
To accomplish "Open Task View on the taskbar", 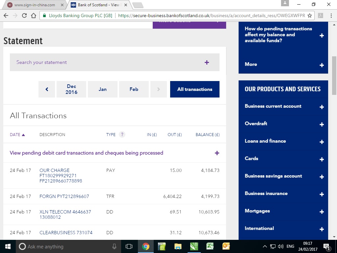I will 129,246.
